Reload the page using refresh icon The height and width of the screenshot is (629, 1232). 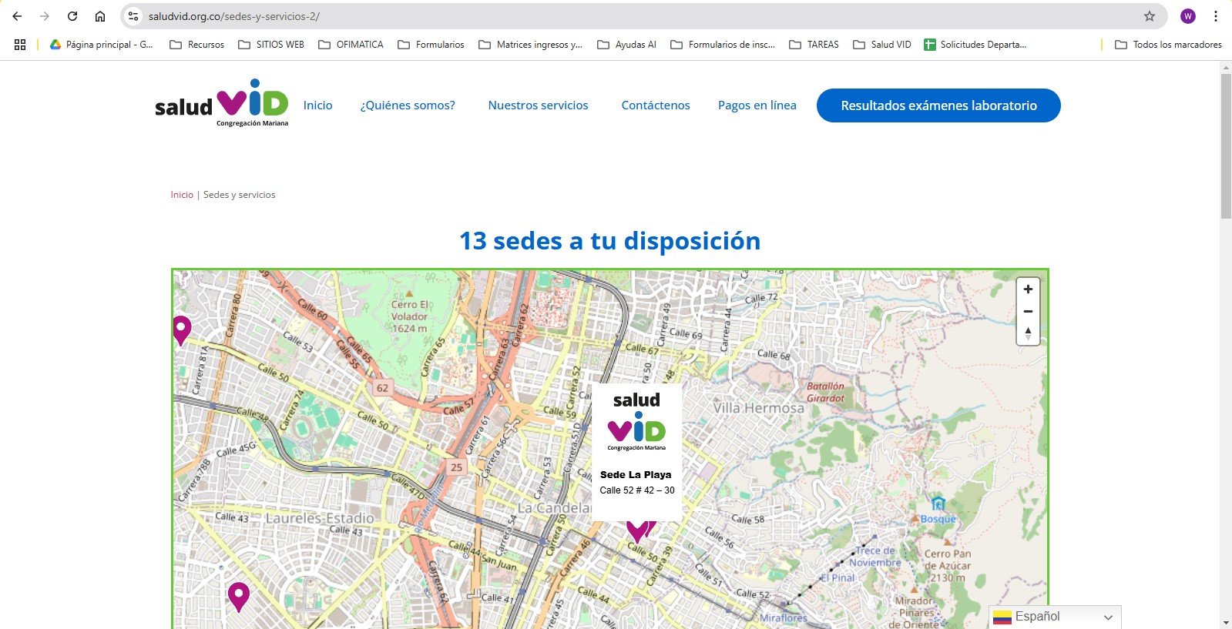(x=72, y=16)
